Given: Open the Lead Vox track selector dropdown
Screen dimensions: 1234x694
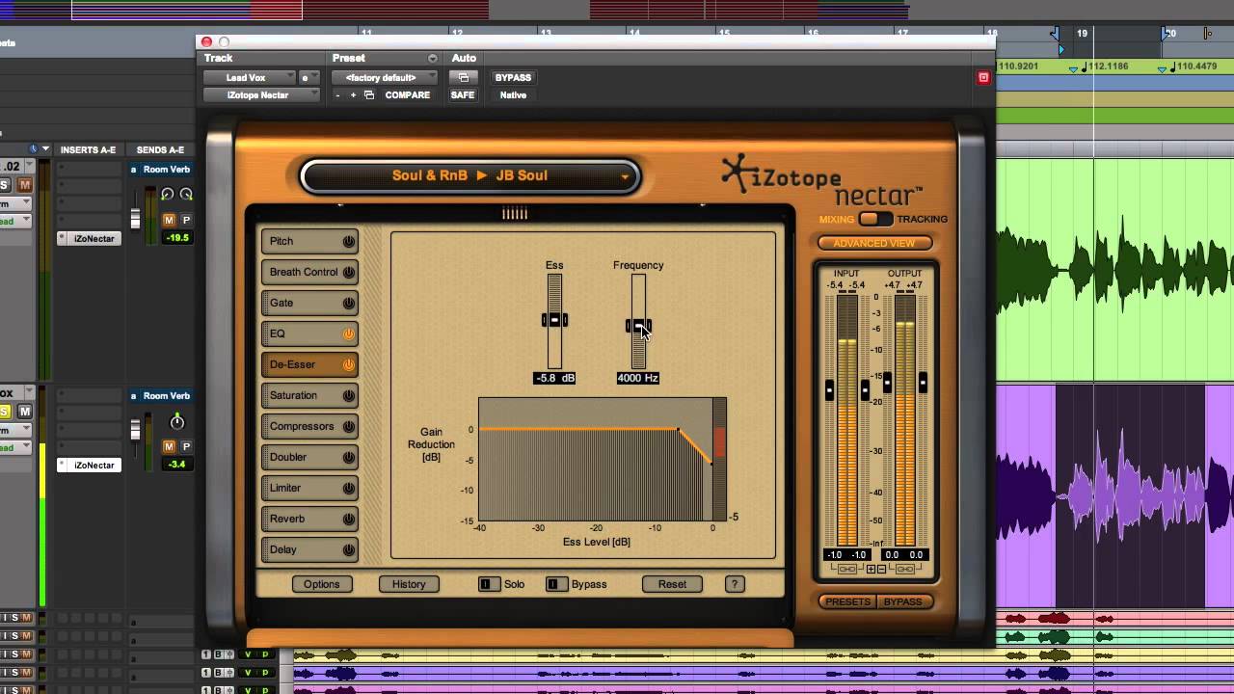Looking at the screenshot, I should coord(249,77).
